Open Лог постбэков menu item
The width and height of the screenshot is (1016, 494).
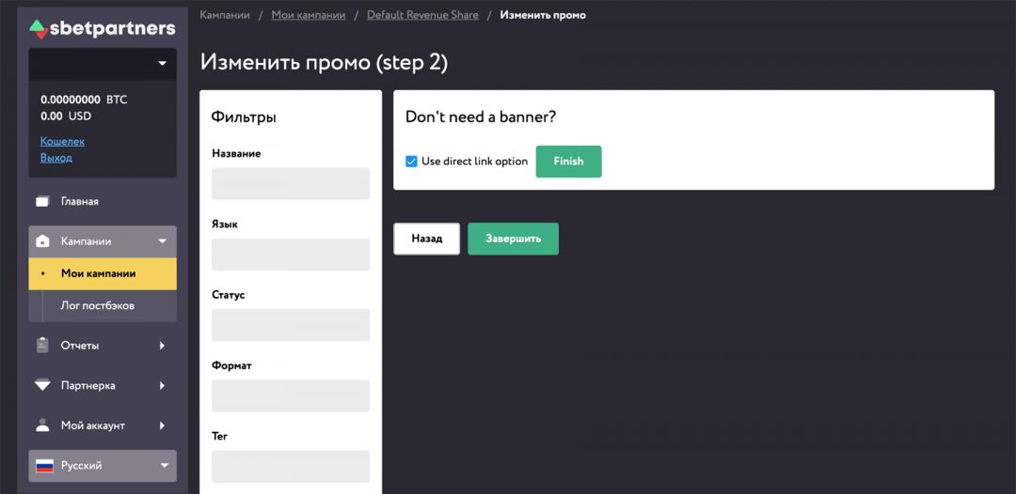(x=97, y=305)
